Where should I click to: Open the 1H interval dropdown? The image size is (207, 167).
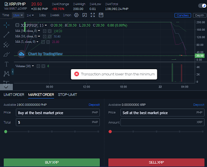30,15
